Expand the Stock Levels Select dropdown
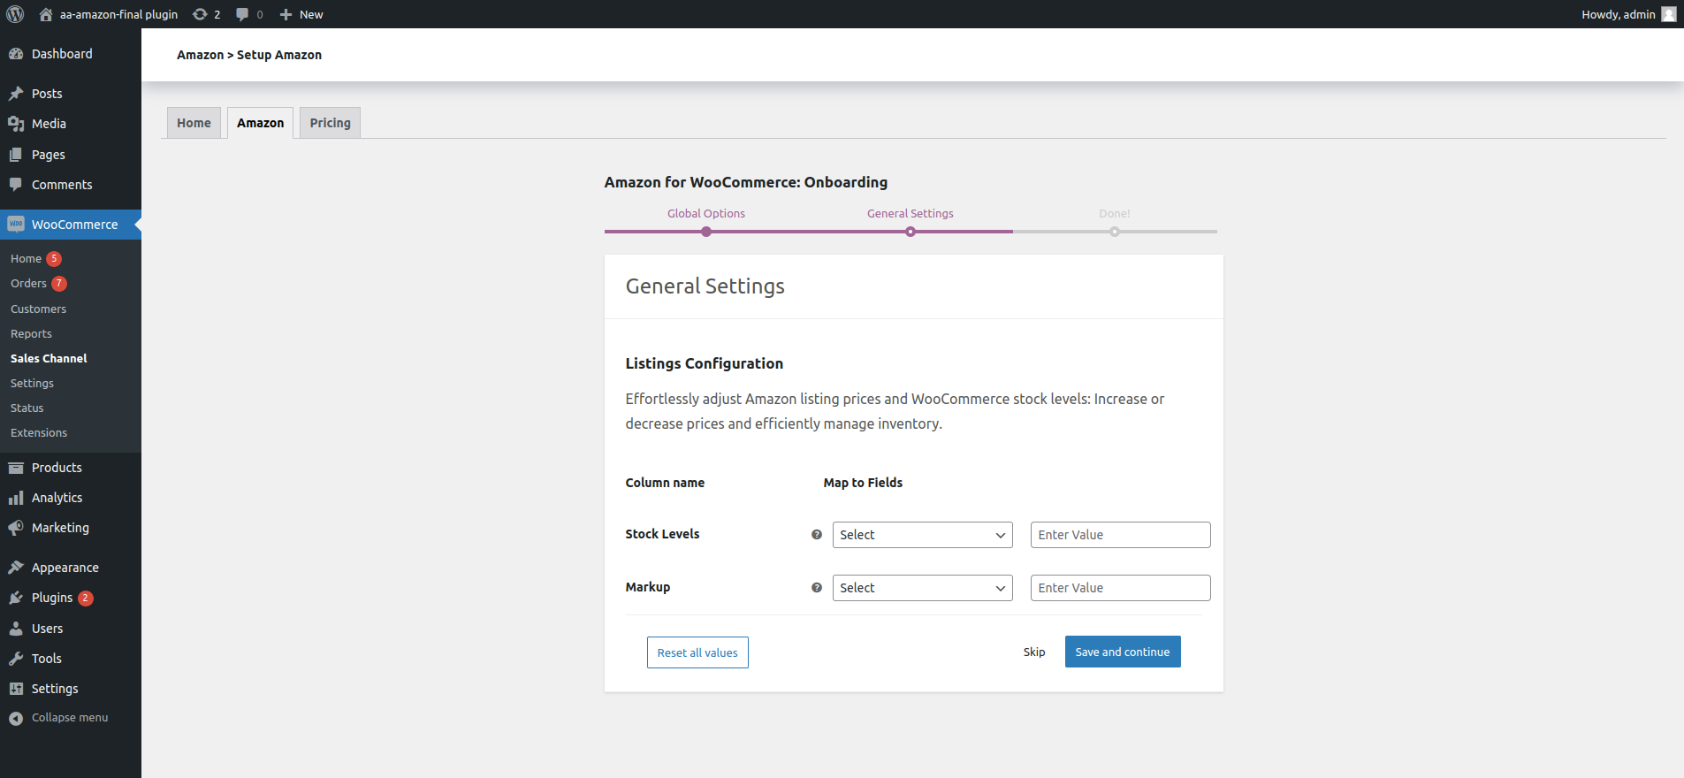This screenshot has width=1684, height=778. (x=922, y=535)
